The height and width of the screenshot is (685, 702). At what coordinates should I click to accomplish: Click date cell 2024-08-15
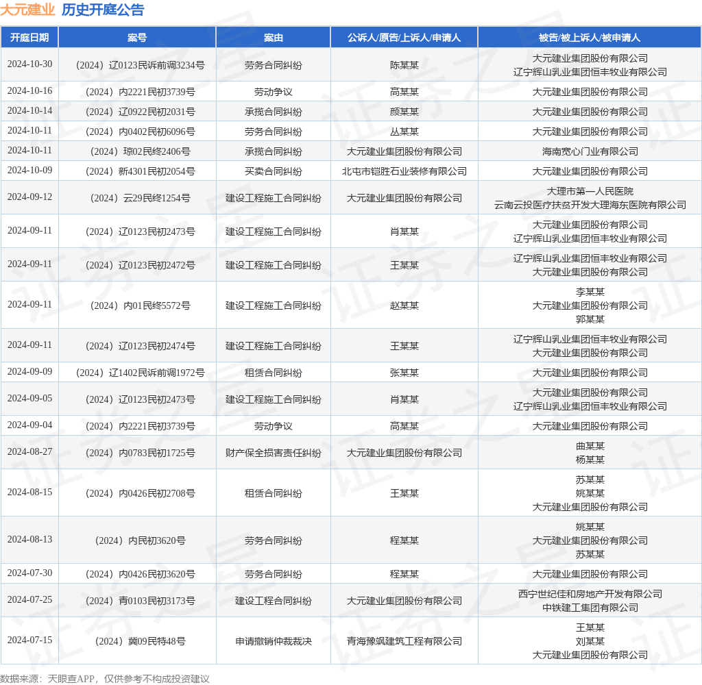click(x=29, y=493)
